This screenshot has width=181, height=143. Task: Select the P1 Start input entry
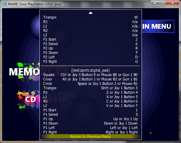pyautogui.click(x=90, y=110)
